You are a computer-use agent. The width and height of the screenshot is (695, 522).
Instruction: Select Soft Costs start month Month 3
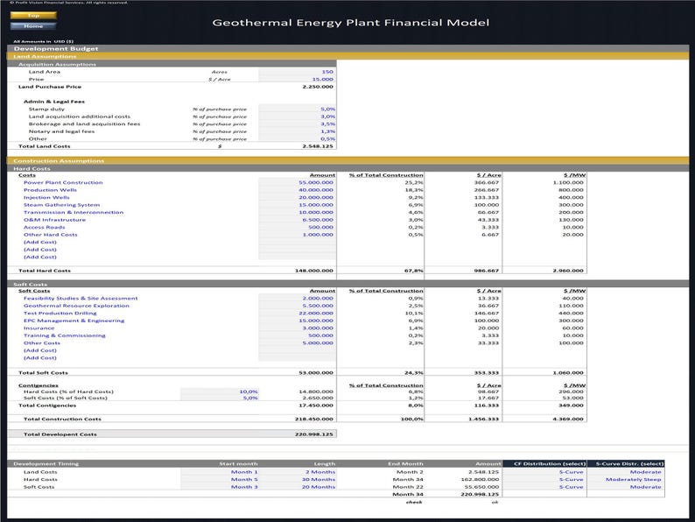220,487
